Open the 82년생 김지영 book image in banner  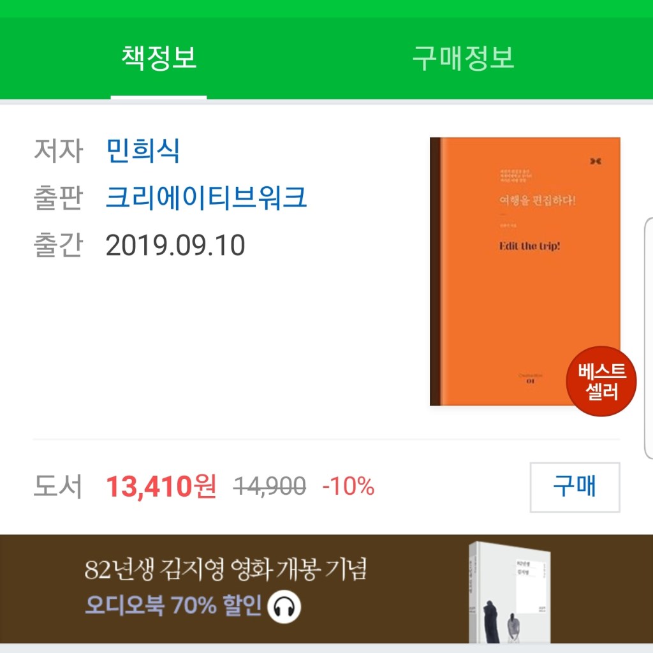pyautogui.click(x=510, y=592)
